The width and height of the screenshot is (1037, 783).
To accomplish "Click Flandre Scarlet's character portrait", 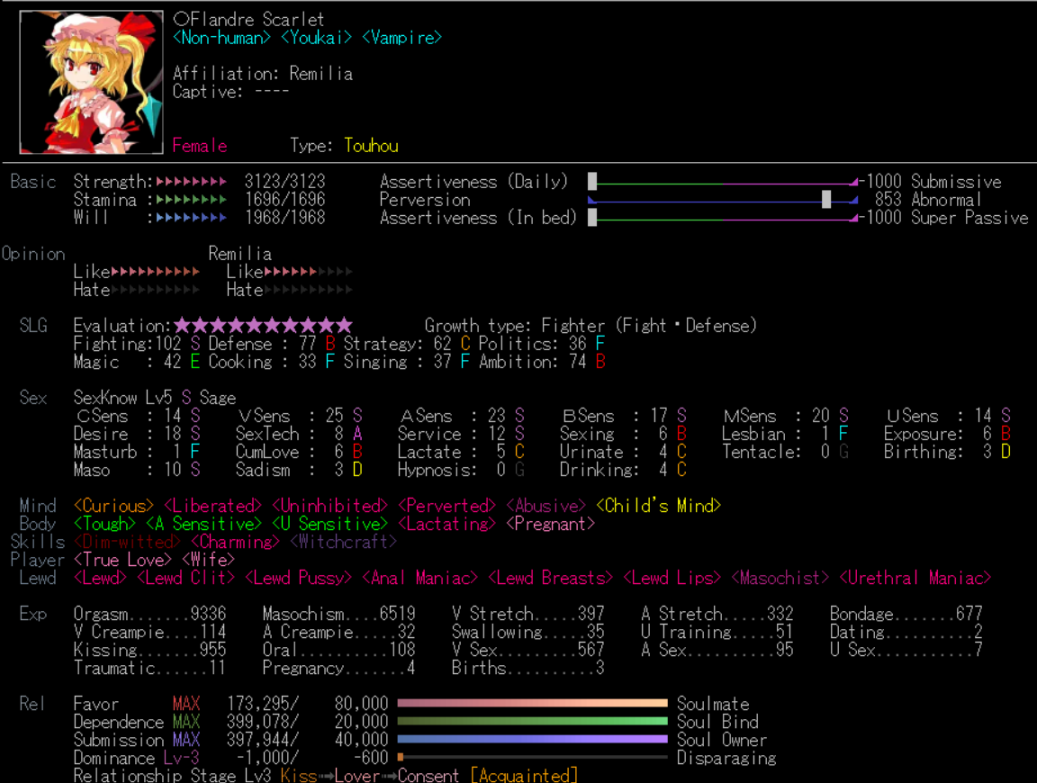I will point(91,82).
